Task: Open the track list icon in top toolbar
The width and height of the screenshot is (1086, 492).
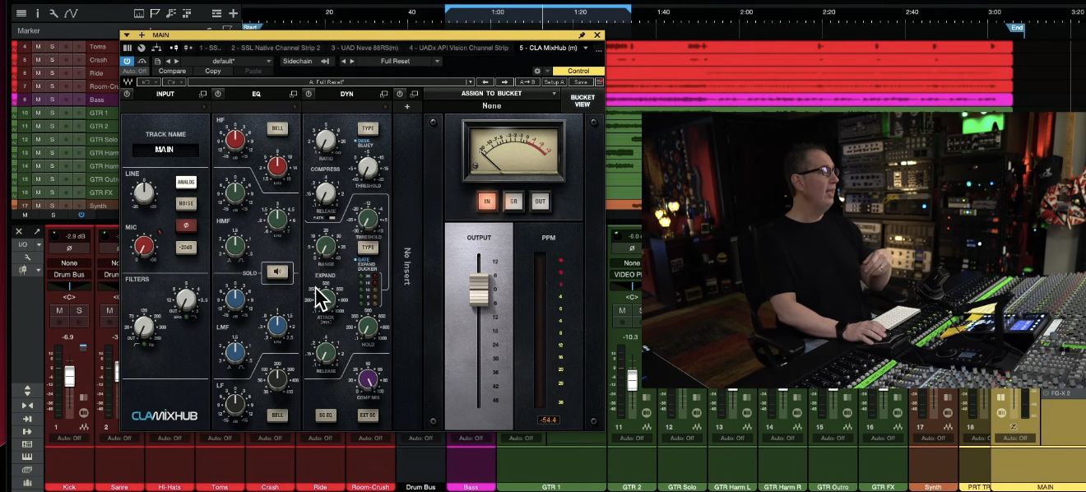Action: (x=21, y=13)
